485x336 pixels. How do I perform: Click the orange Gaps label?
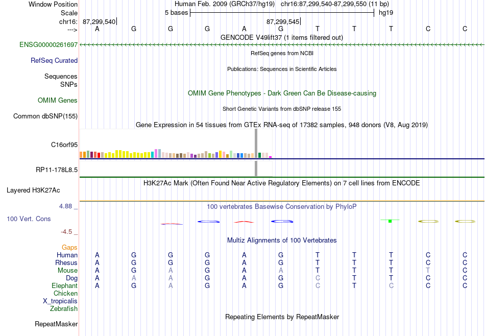pos(69,248)
